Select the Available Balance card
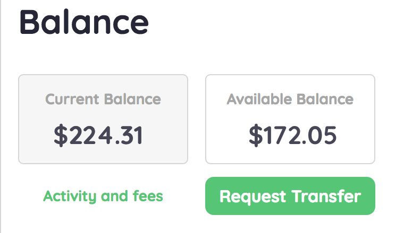Screen dimensions: 404x233 tap(290, 119)
